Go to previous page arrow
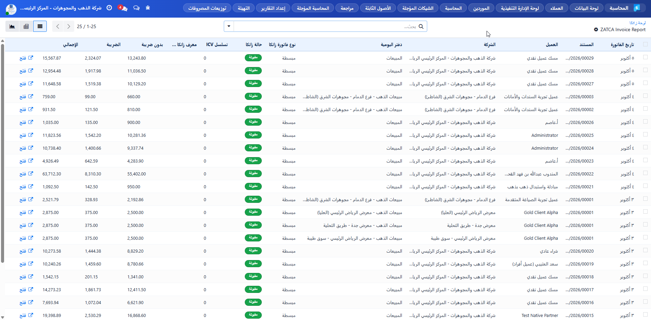The height and width of the screenshot is (320, 651). click(x=58, y=26)
